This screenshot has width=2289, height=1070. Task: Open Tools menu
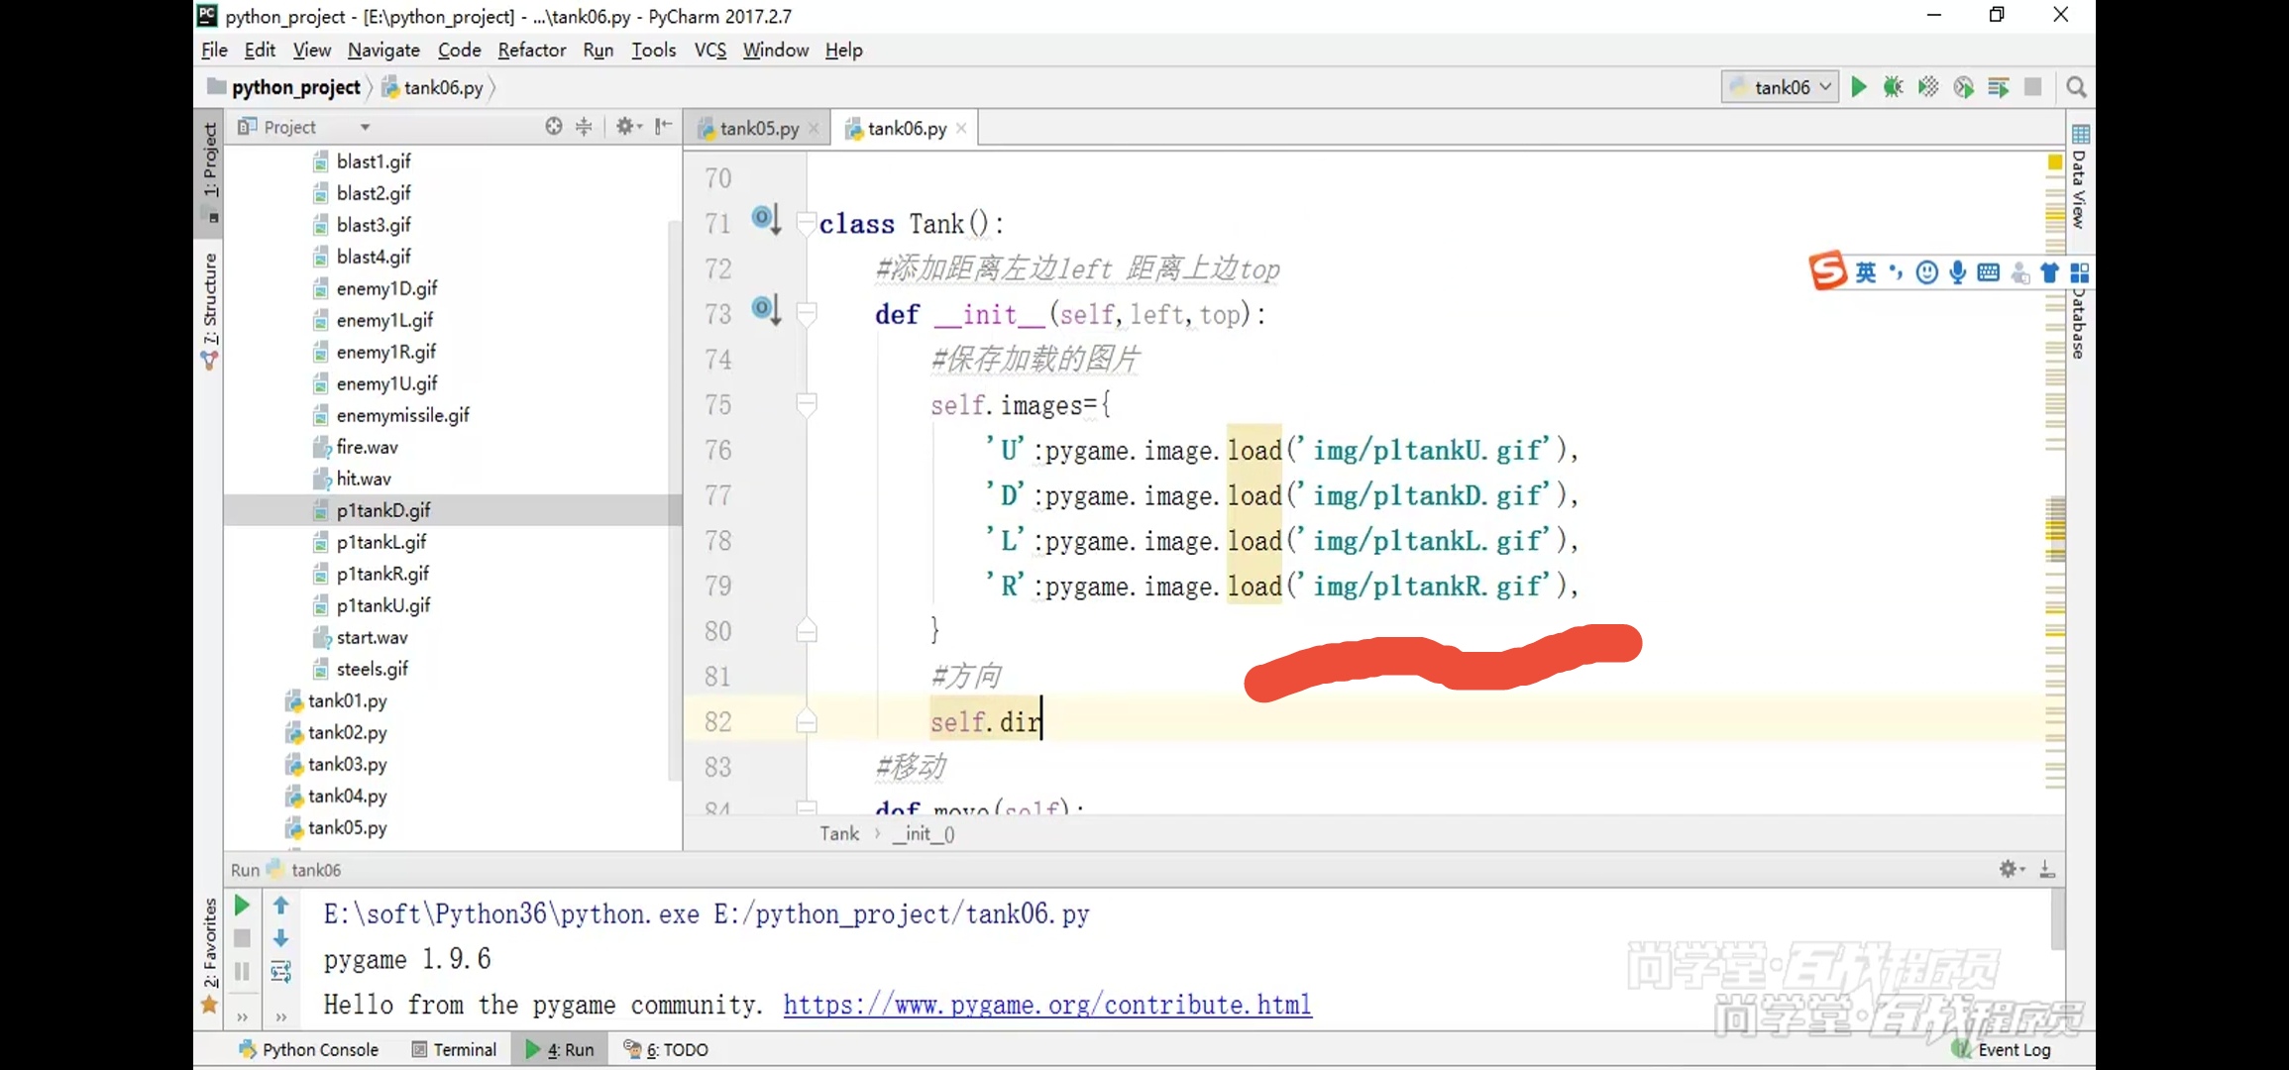point(654,50)
